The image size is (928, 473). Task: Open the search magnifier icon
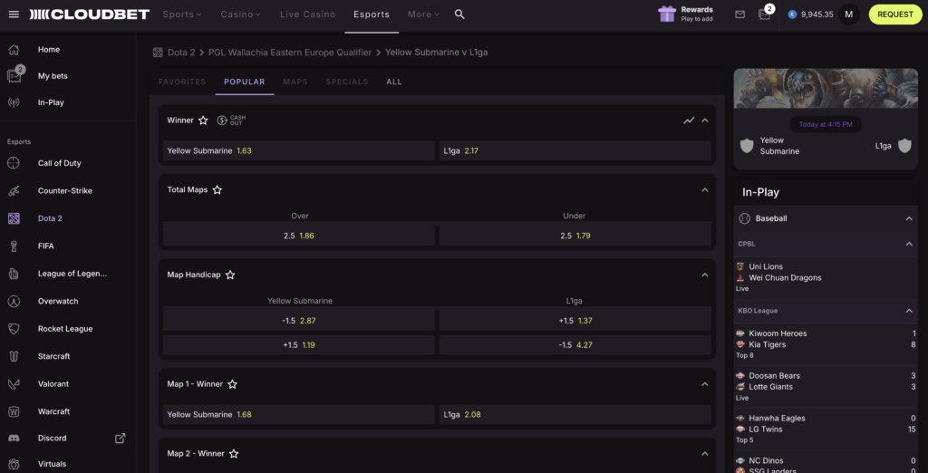[459, 14]
